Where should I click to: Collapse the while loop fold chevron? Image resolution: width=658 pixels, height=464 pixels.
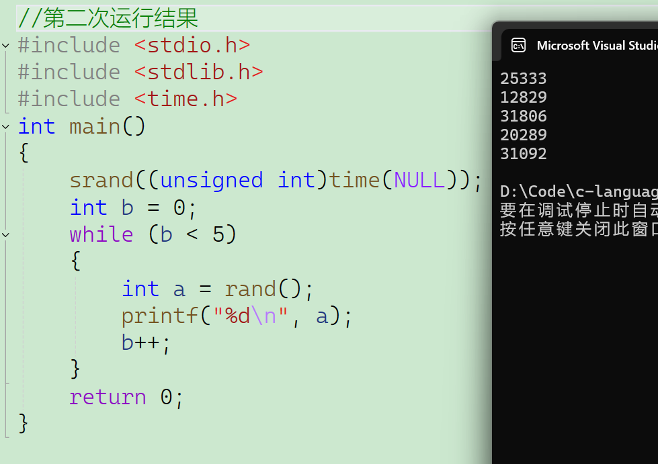(5, 235)
